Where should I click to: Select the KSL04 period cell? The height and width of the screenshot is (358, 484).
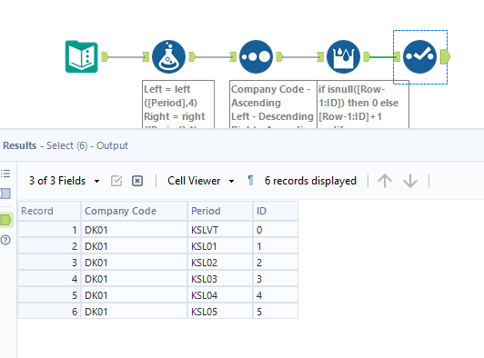220,295
